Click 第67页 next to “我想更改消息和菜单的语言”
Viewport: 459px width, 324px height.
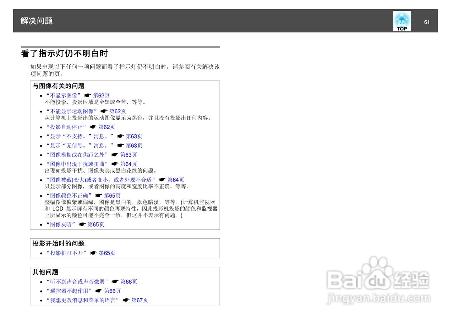(x=140, y=300)
